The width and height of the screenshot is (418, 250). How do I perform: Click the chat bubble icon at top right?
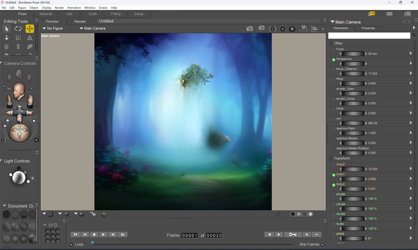(x=390, y=14)
